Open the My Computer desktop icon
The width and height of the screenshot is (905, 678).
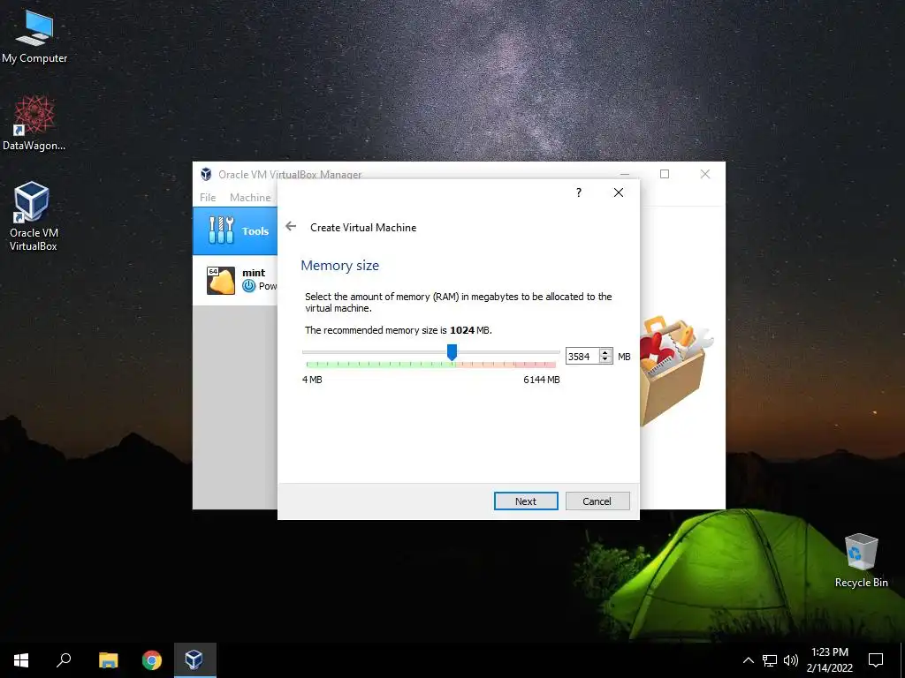34,37
